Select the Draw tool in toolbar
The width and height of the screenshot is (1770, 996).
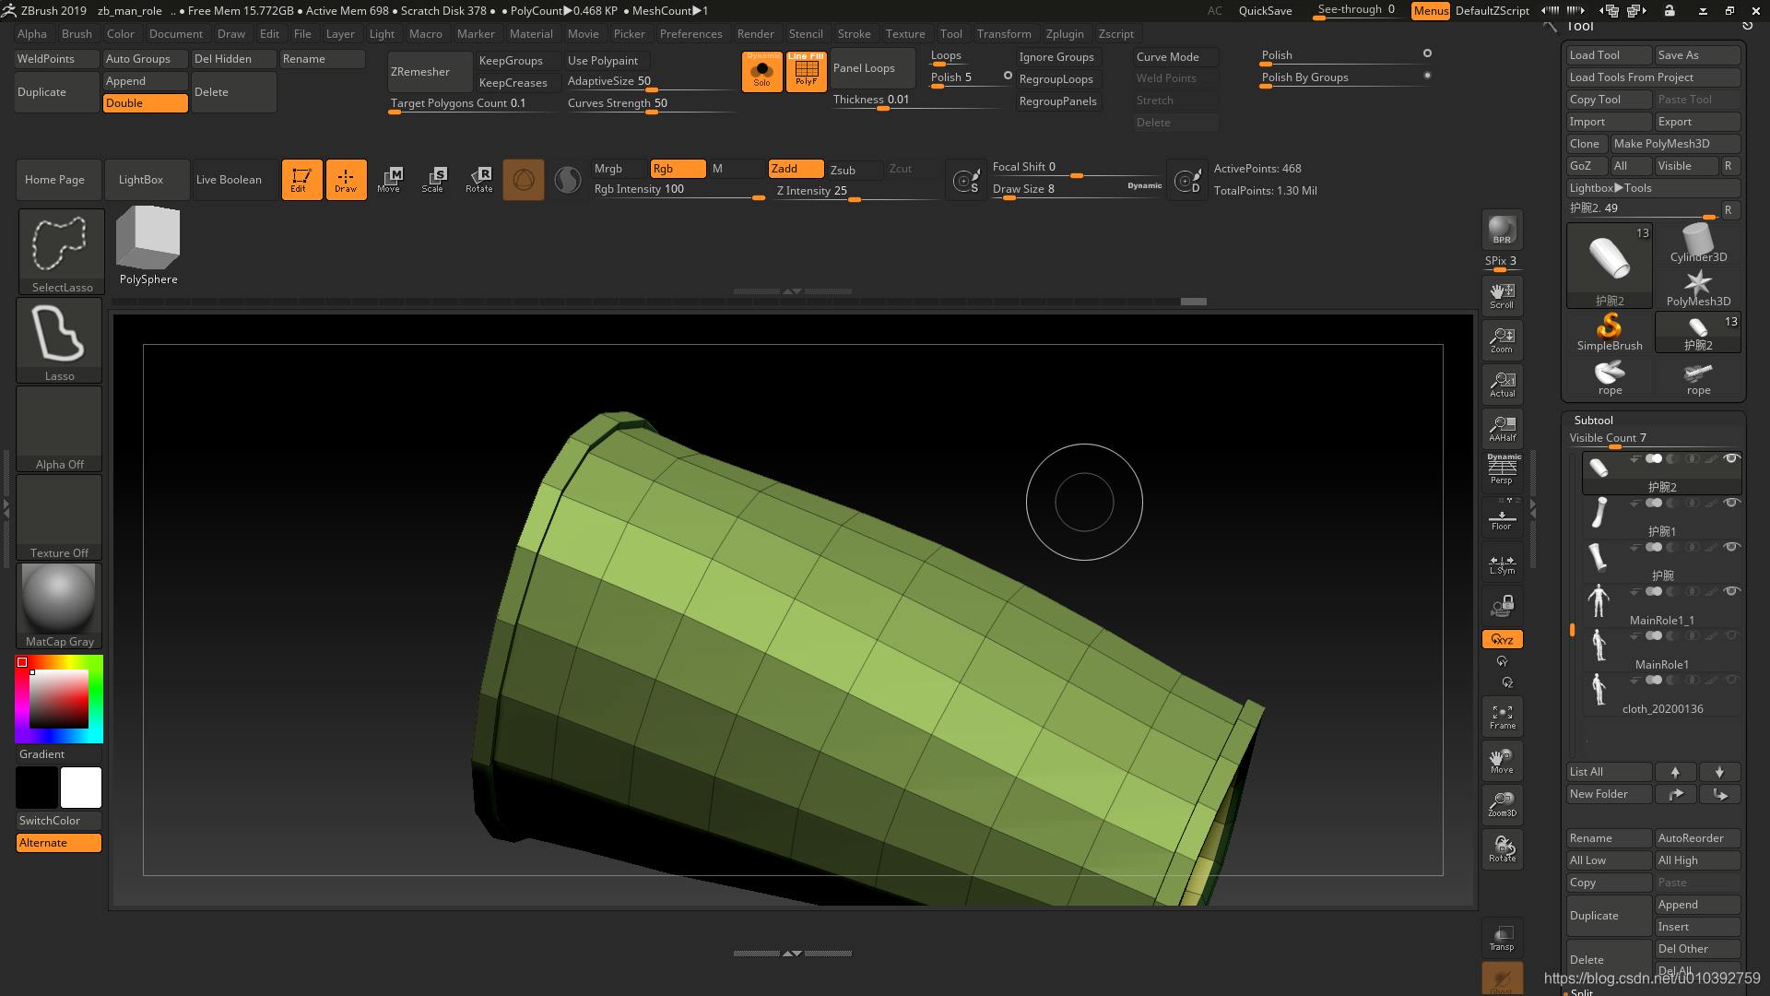point(346,179)
